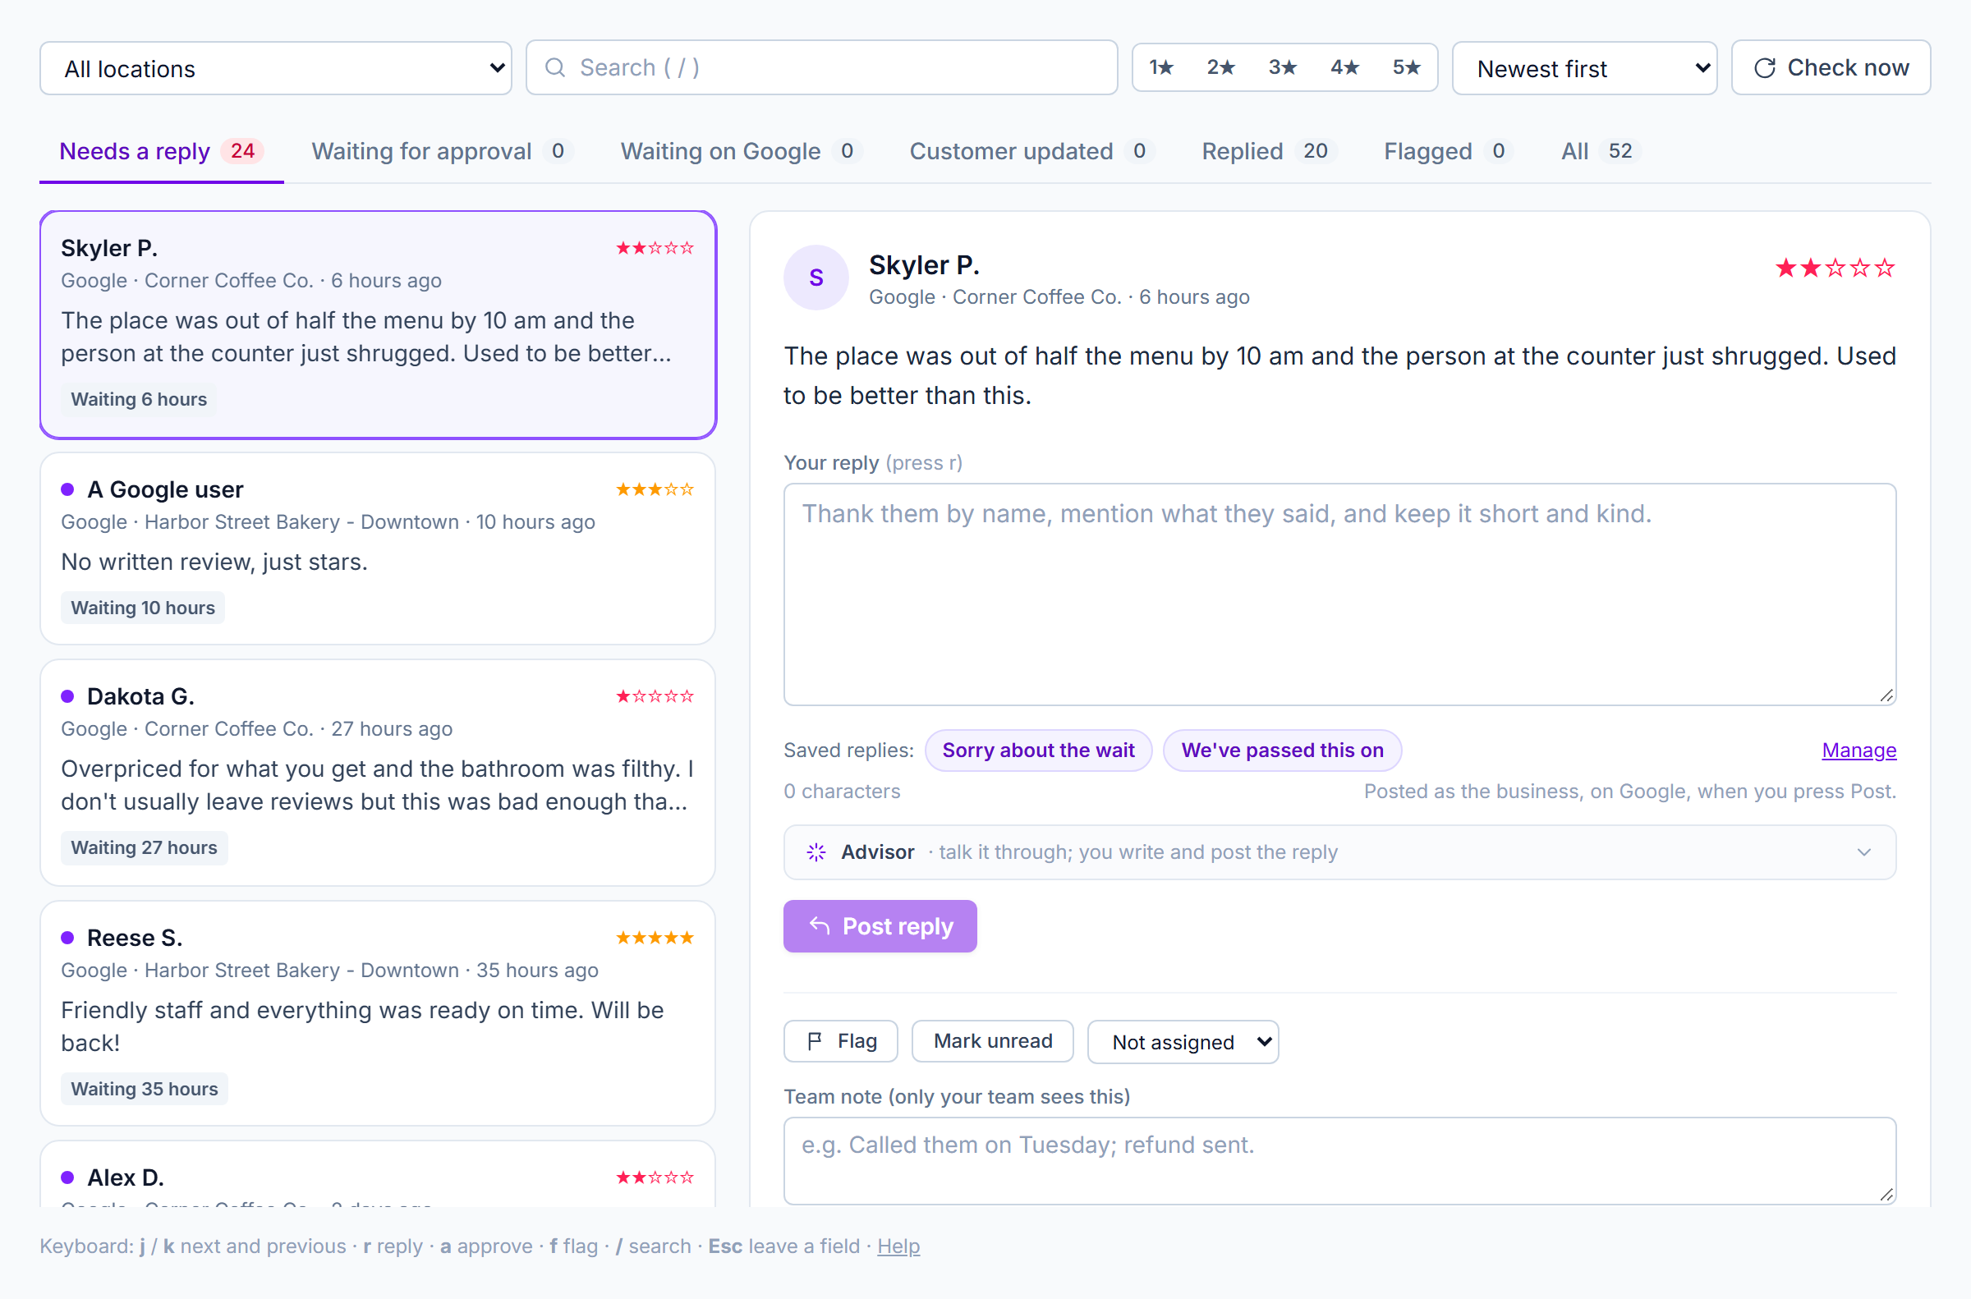The image size is (1971, 1299).
Task: Toggle the 4-star rating filter
Action: (1344, 68)
